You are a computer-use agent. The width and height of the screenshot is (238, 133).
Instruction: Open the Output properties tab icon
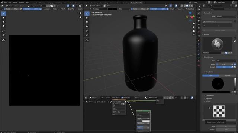tap(199, 21)
